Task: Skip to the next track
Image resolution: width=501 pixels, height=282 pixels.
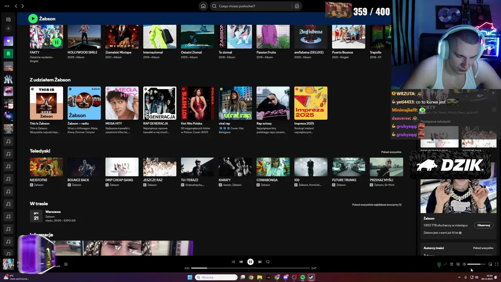Action: (x=260, y=262)
